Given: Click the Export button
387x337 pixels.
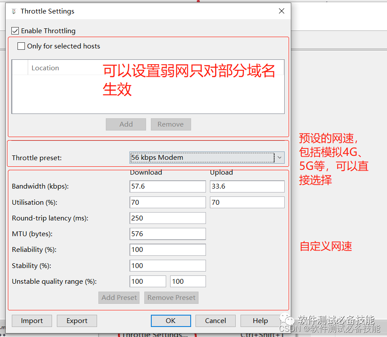Looking at the screenshot, I should pyautogui.click(x=77, y=321).
